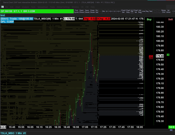The image size is (175, 135).
Task: Open the File menu
Action: [6, 7]
